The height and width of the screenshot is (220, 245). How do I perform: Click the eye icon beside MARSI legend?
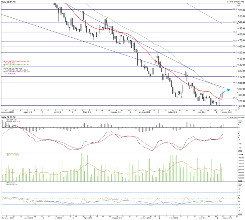[7, 185]
